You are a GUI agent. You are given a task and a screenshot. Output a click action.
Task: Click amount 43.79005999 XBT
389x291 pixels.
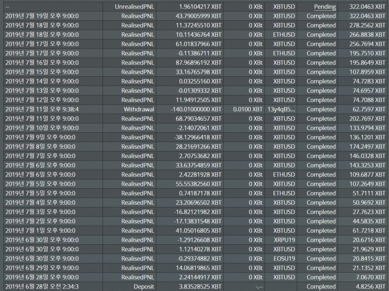pyautogui.click(x=198, y=16)
